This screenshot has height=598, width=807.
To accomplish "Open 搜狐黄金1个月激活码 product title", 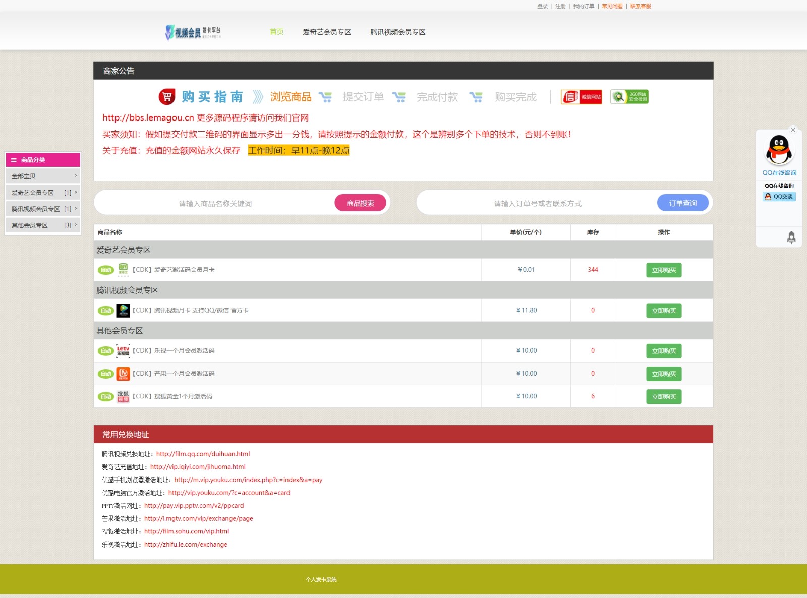I will pos(172,396).
